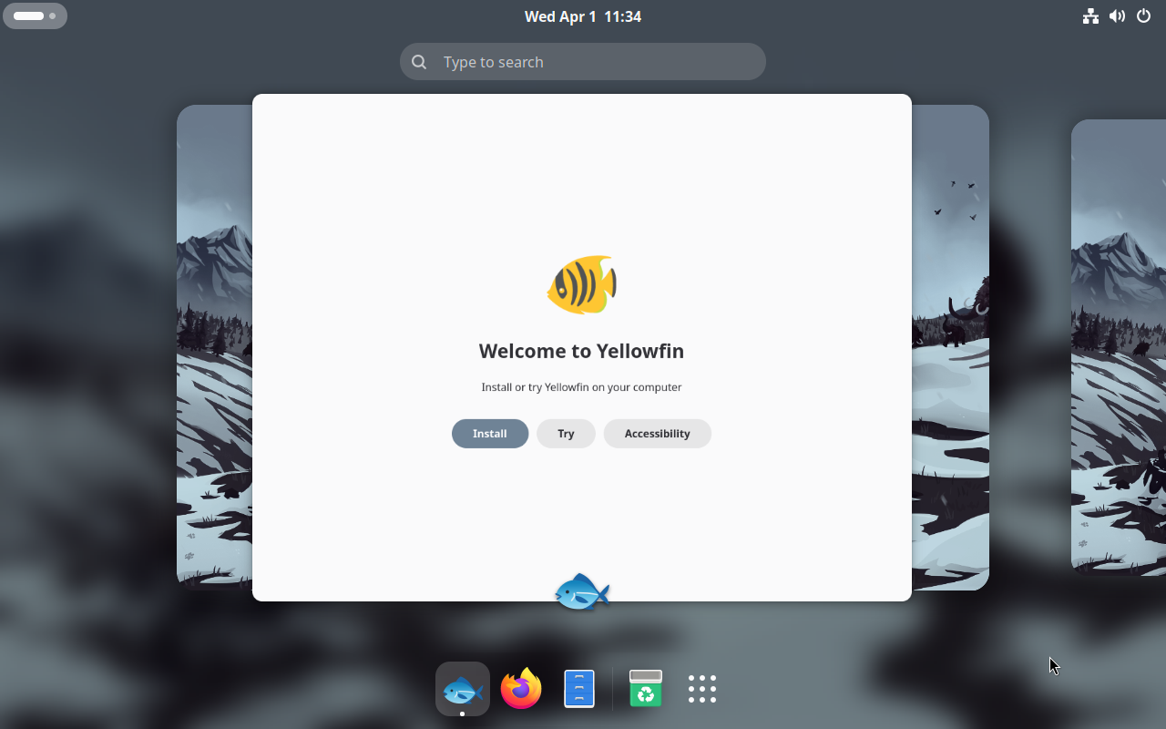Click the Welcome to Yellowfin heading
Viewport: 1166px width, 729px height.
581,351
